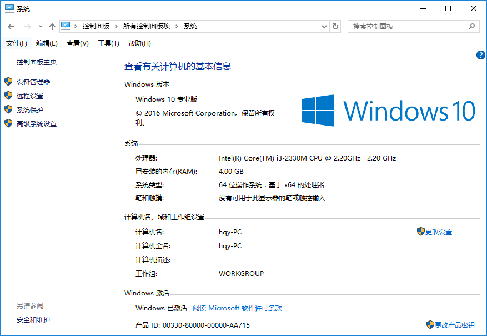Select 所有控制面板项 breadcrumb segment
Image resolution: width=487 pixels, height=336 pixels.
(147, 26)
